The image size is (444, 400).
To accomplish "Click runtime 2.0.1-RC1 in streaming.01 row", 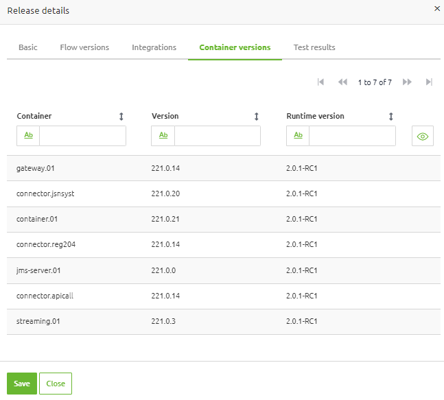I will 301,321.
